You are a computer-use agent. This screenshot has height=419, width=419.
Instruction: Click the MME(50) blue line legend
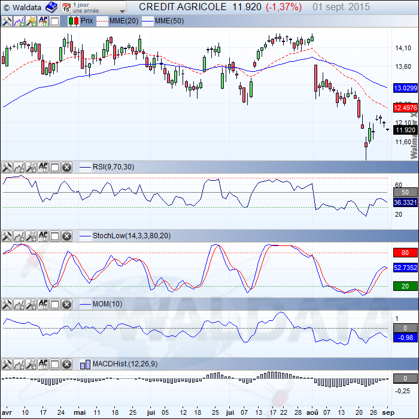tap(162, 21)
